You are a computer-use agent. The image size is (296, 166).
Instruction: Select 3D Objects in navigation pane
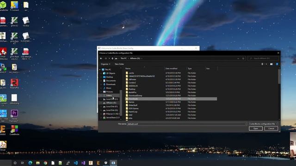pos(111,73)
